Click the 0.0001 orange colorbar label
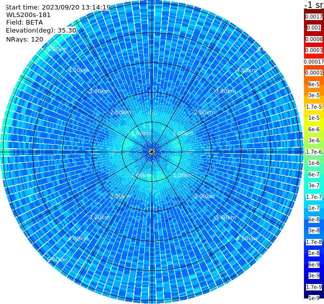 314,73
